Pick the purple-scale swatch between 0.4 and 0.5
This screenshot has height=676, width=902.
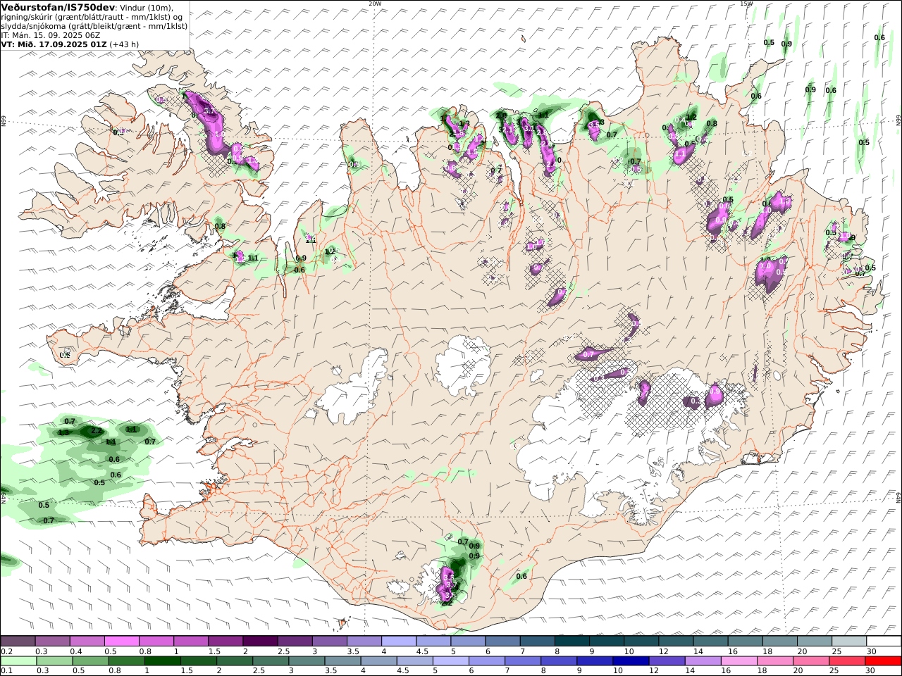87,641
